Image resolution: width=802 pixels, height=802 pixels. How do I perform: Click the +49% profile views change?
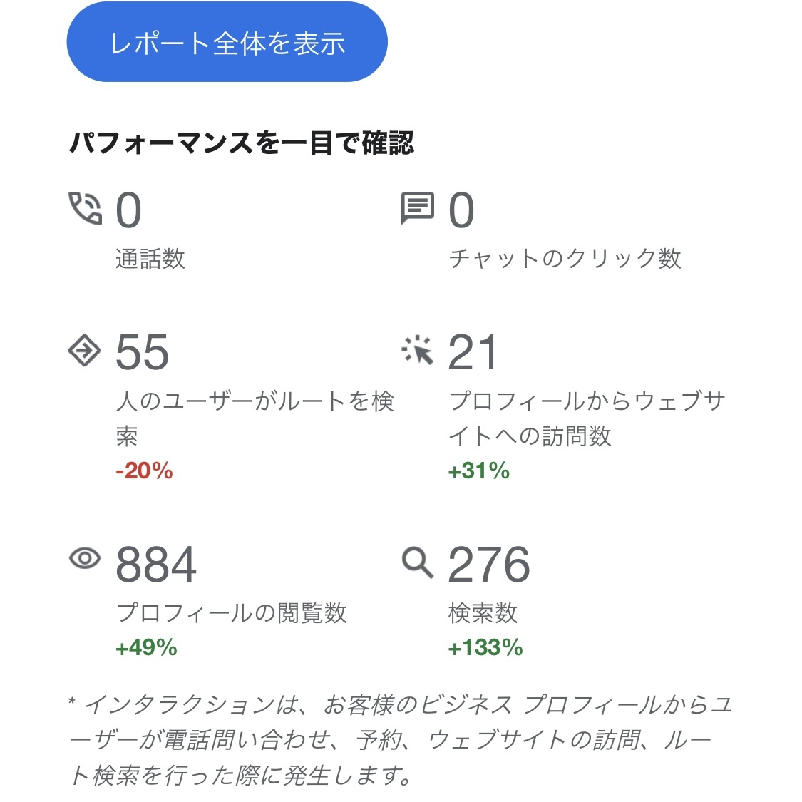tap(146, 648)
